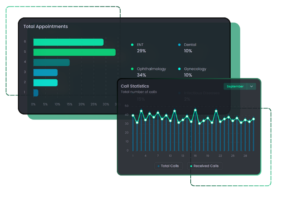This screenshot has height=199, width=287.
Task: Toggle the Total Calls legend series
Action: (169, 166)
